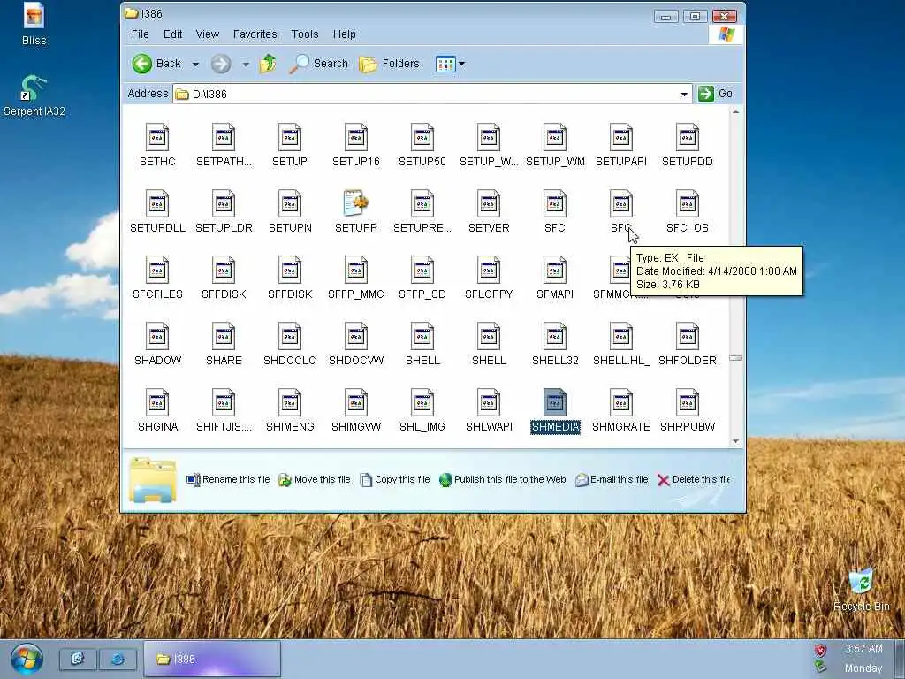Click the Go button
905x679 pixels.
point(716,94)
